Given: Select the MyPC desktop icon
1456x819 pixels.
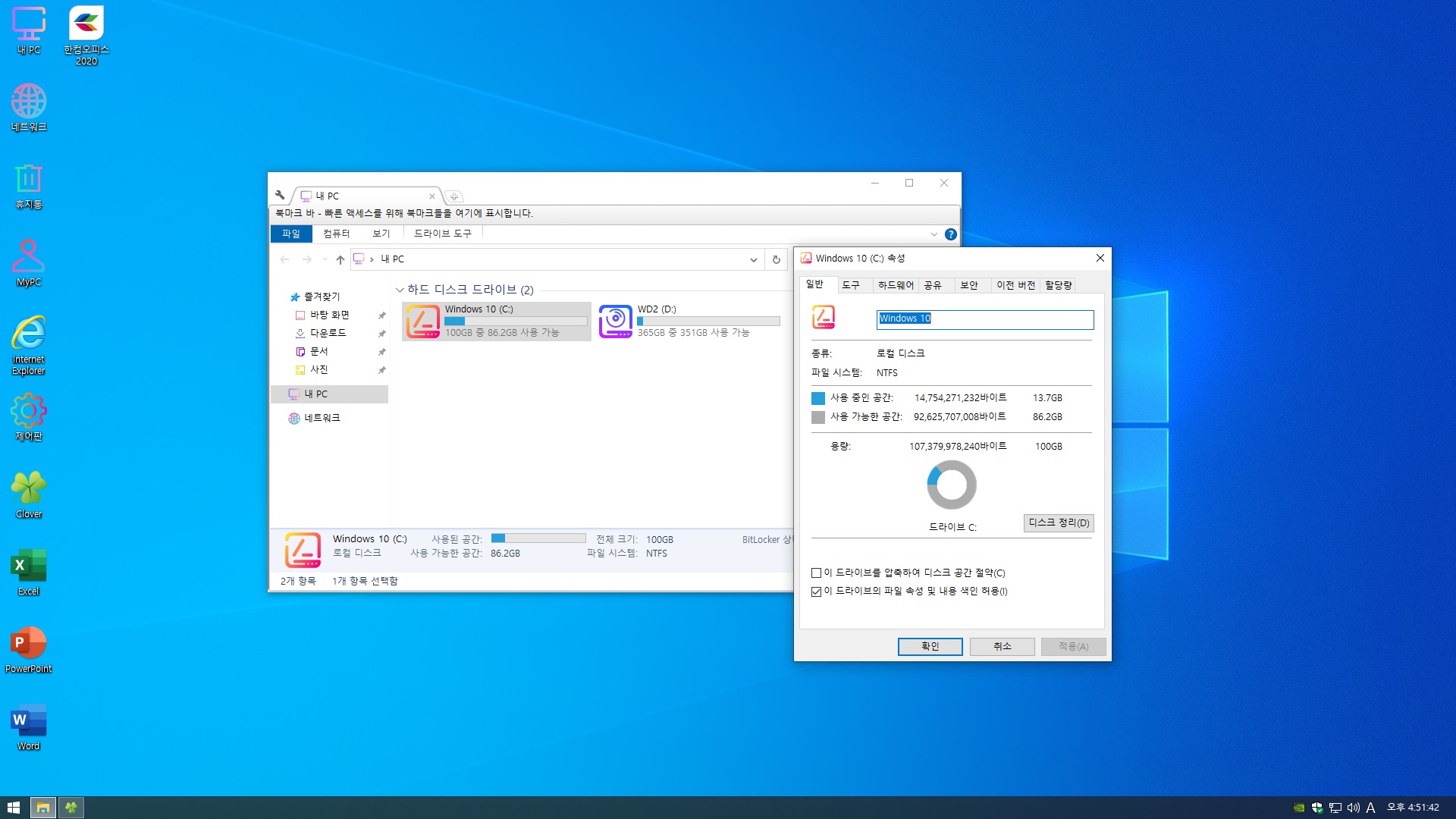Looking at the screenshot, I should (x=29, y=263).
